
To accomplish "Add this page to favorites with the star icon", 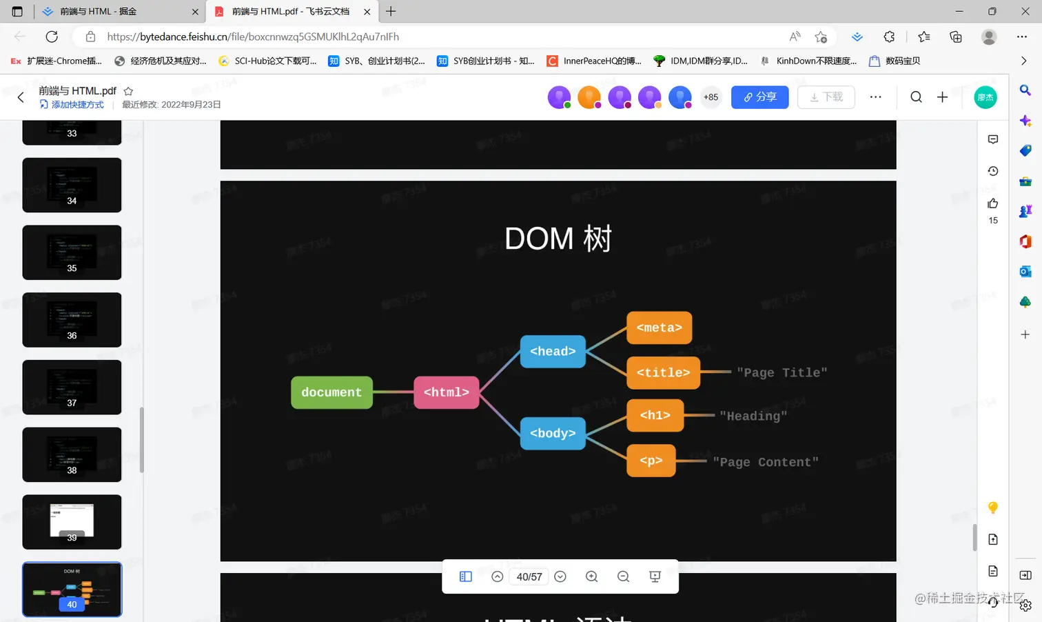I will (820, 37).
